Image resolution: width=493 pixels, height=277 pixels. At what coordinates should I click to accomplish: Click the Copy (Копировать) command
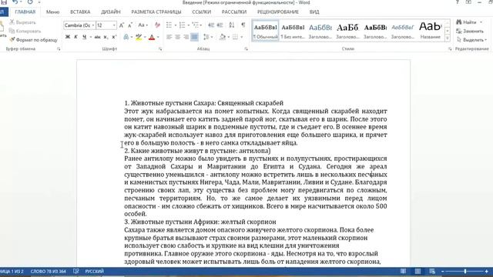[x=25, y=31]
